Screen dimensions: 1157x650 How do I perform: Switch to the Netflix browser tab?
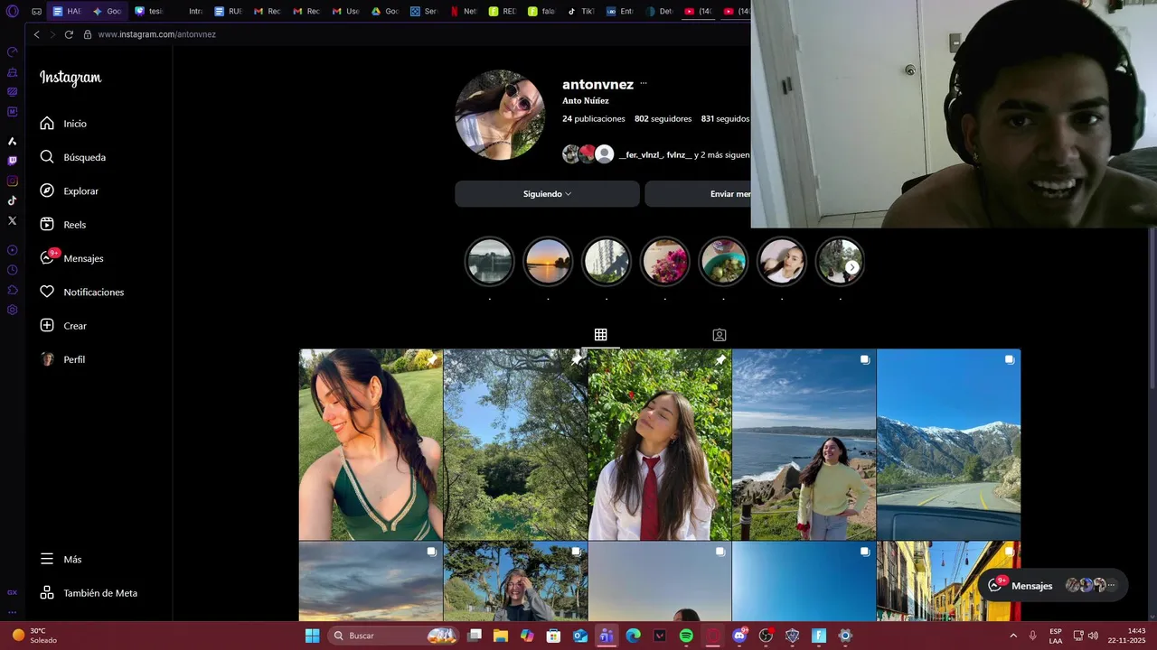pyautogui.click(x=464, y=12)
